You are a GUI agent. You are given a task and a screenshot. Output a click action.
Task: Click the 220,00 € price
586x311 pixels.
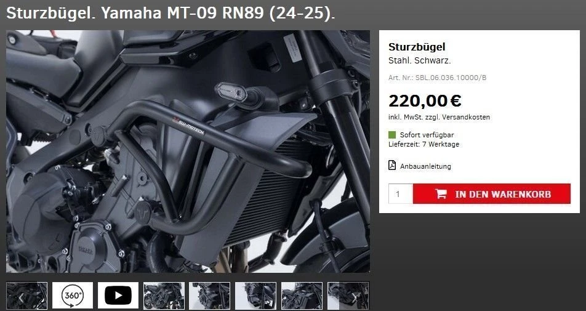pos(425,100)
